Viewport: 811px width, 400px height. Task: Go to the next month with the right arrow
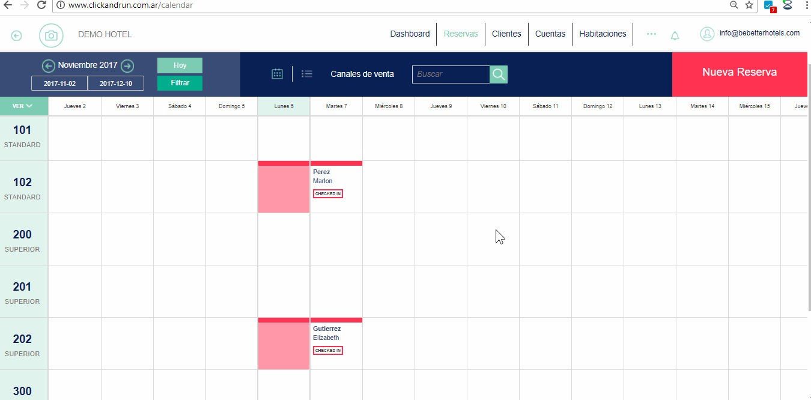coord(127,65)
